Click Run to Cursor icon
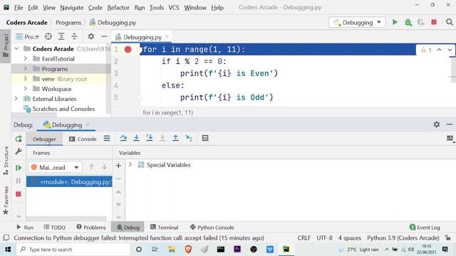 (x=189, y=138)
